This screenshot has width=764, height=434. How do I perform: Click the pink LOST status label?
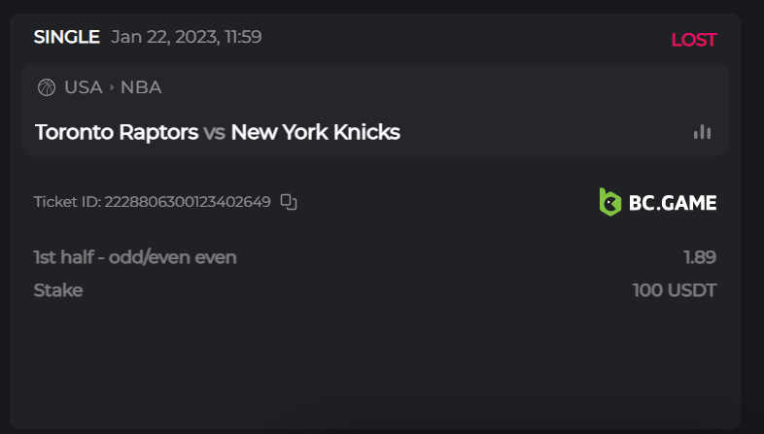coord(693,40)
